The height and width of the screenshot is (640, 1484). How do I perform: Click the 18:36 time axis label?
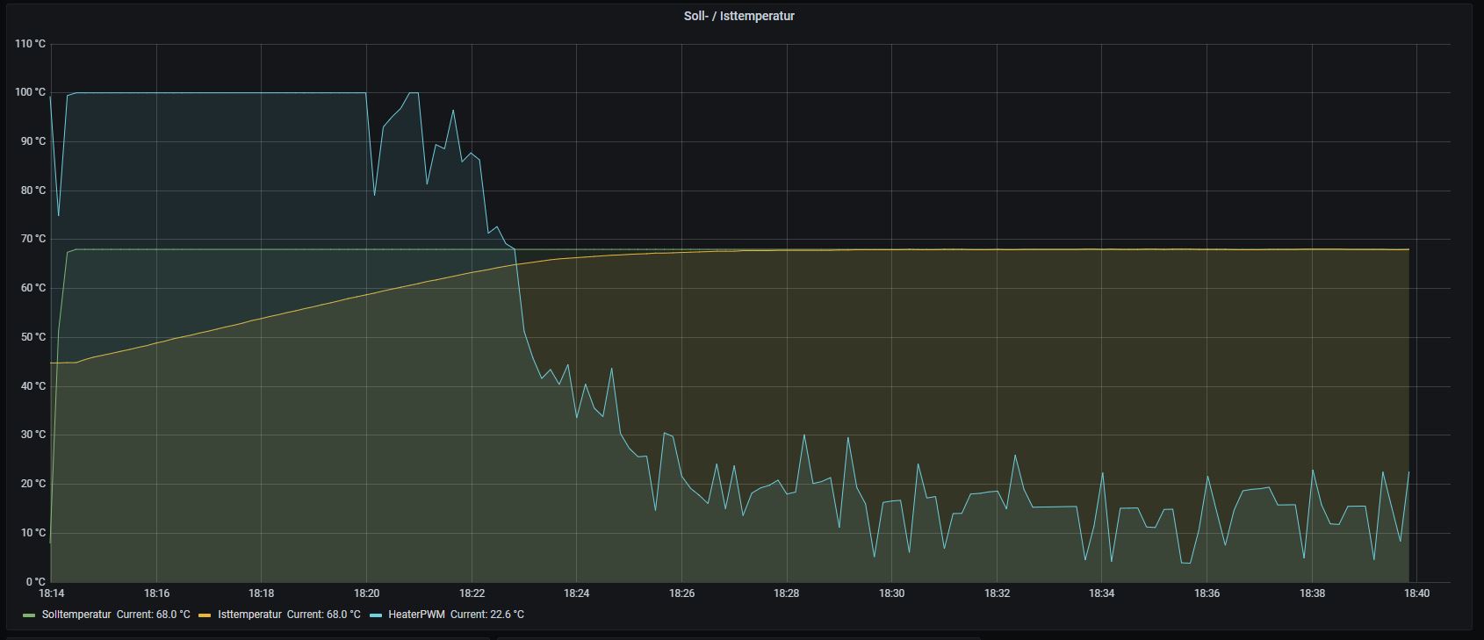point(1207,593)
